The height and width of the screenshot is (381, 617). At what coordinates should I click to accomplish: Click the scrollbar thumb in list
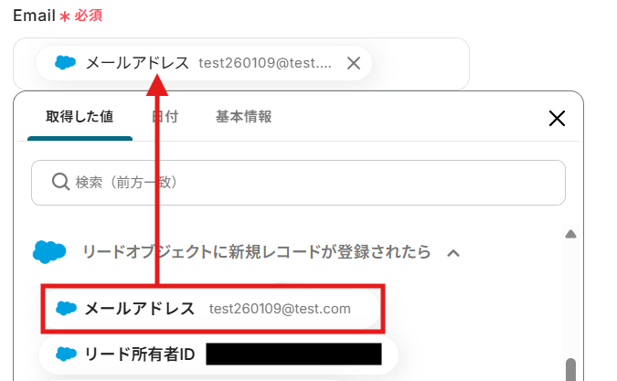(570, 369)
